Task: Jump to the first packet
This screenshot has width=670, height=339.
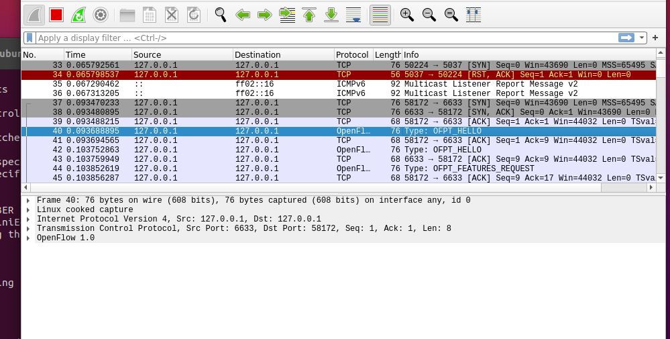Action: [x=309, y=15]
